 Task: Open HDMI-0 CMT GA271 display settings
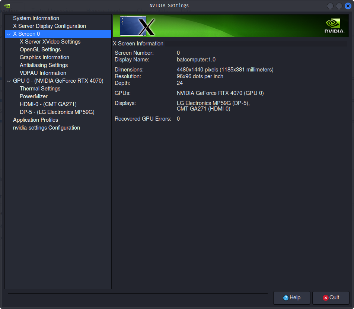(x=48, y=104)
